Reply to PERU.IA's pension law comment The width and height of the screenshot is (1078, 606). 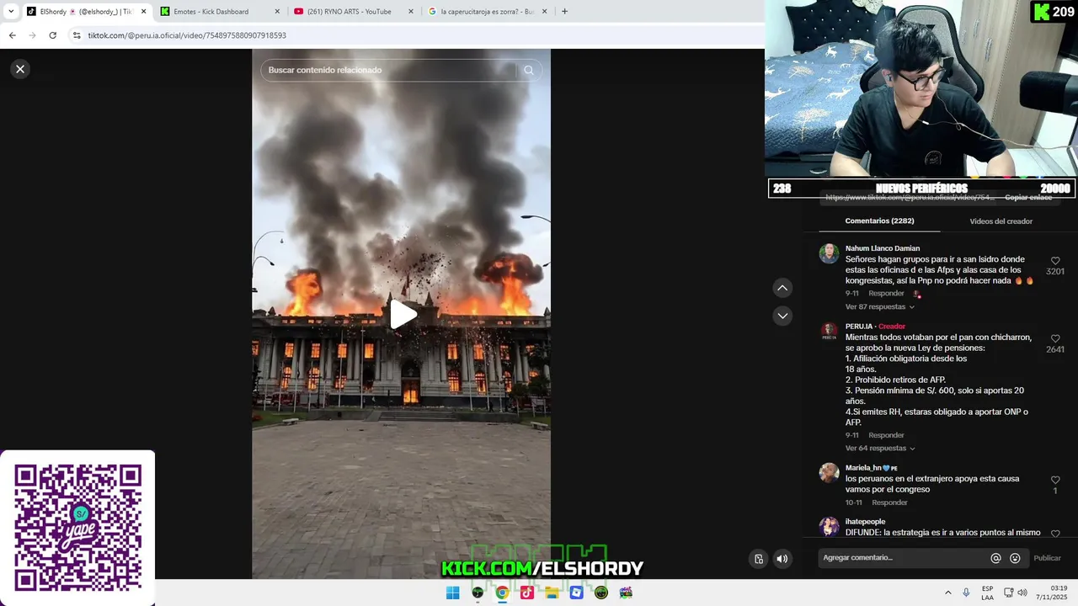tap(886, 435)
